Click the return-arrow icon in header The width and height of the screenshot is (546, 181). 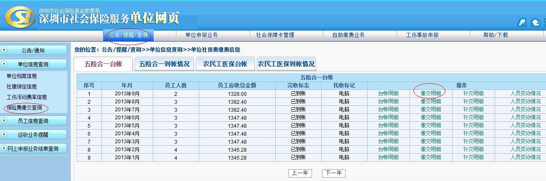[535, 23]
